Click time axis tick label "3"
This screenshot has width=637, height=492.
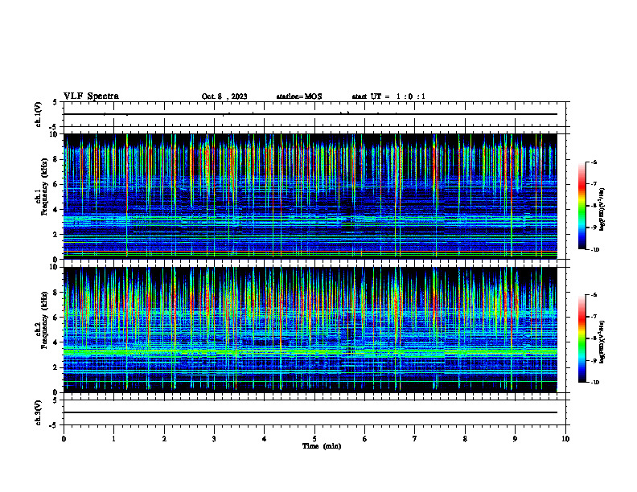[x=214, y=439]
